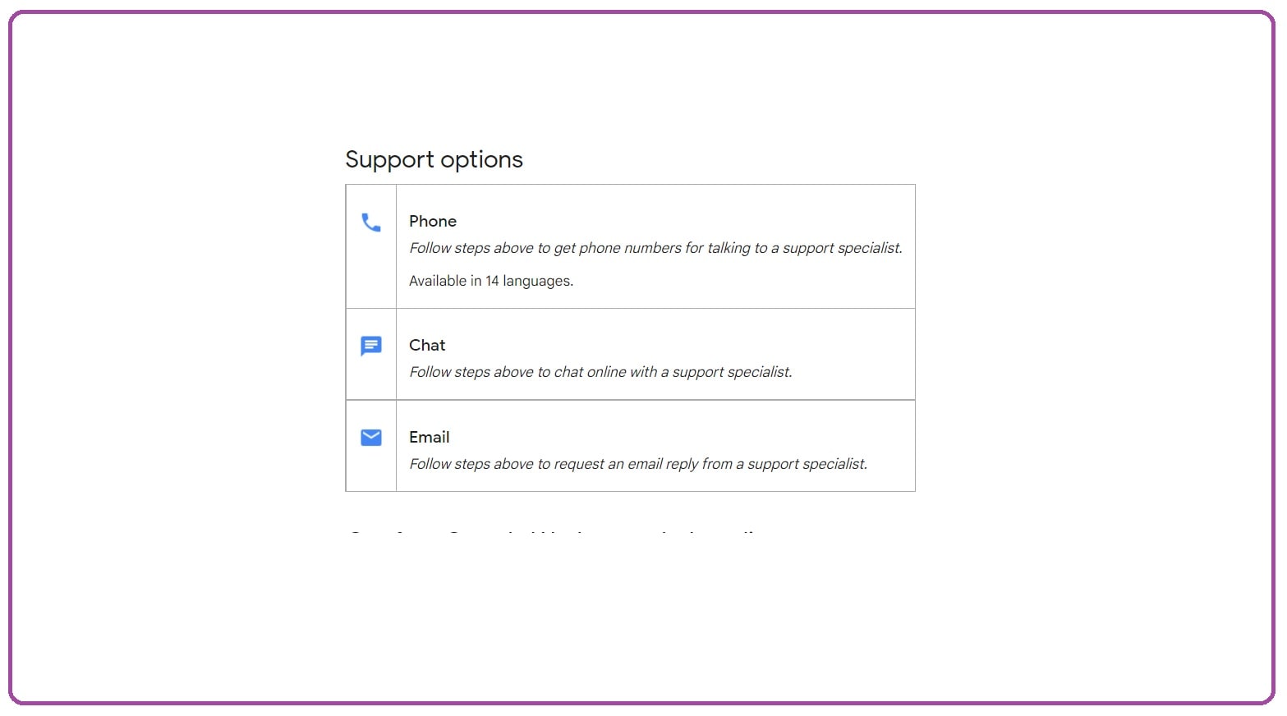Click the italic chat online description text
Image resolution: width=1287 pixels, height=716 pixels.
(x=600, y=372)
